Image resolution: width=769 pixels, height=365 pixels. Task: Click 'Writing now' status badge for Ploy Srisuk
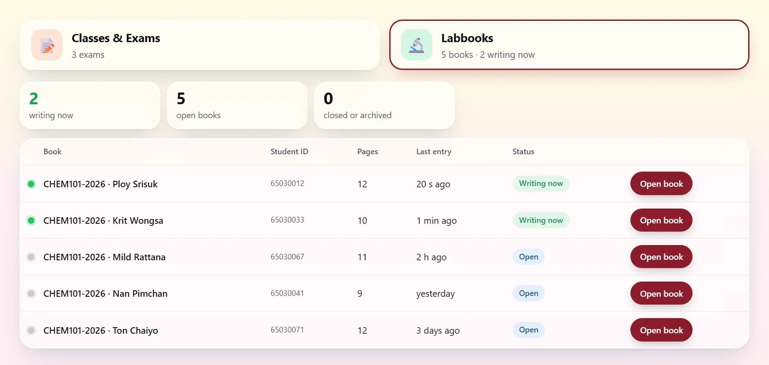[541, 183]
